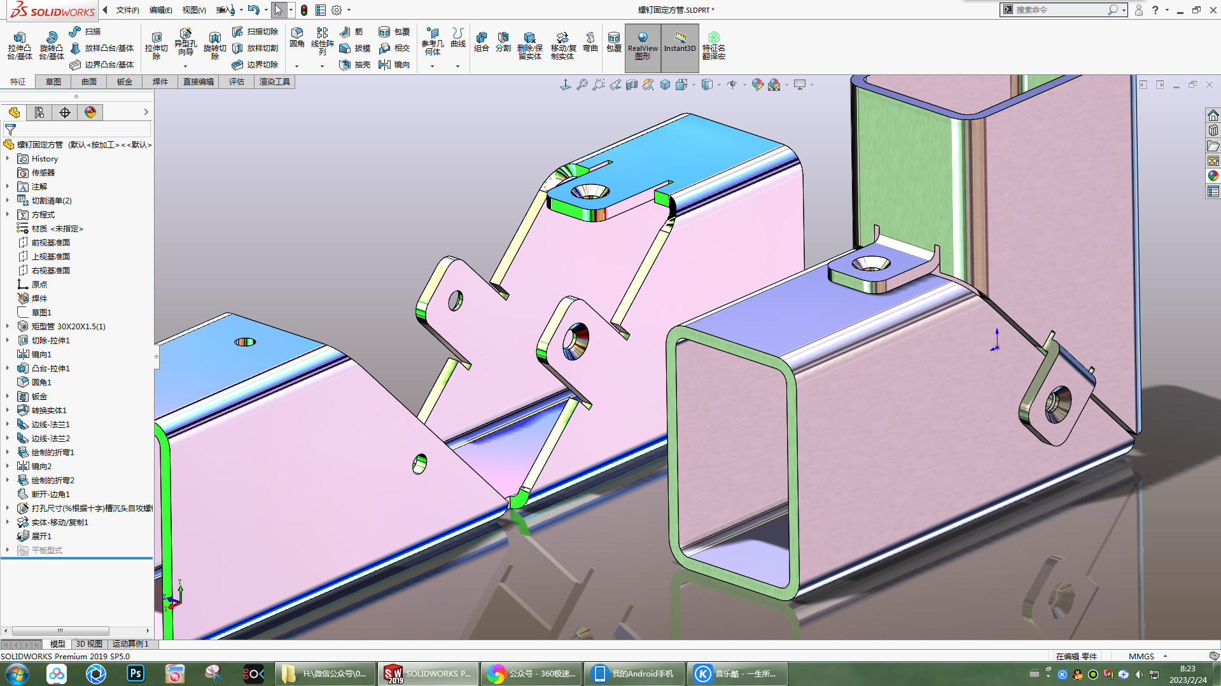This screenshot has height=686, width=1221.
Task: Open the 文件(F) menu
Action: click(x=127, y=10)
